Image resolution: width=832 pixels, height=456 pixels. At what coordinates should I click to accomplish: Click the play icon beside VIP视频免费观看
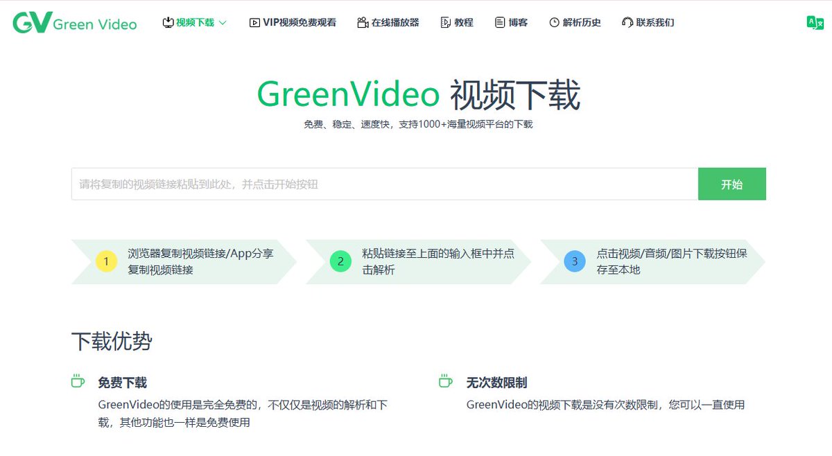(254, 23)
